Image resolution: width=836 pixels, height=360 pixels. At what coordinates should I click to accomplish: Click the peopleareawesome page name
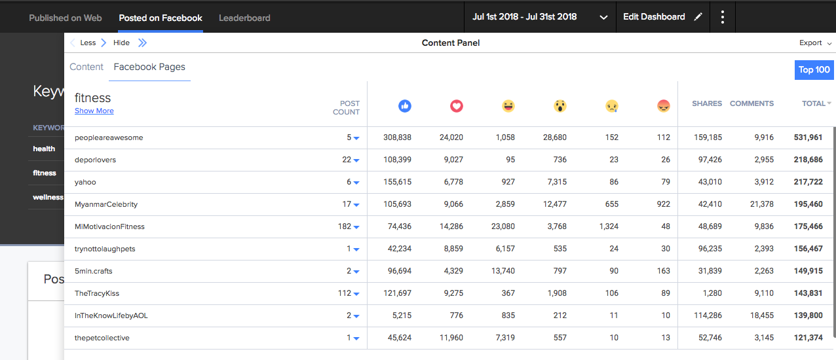[x=109, y=138]
